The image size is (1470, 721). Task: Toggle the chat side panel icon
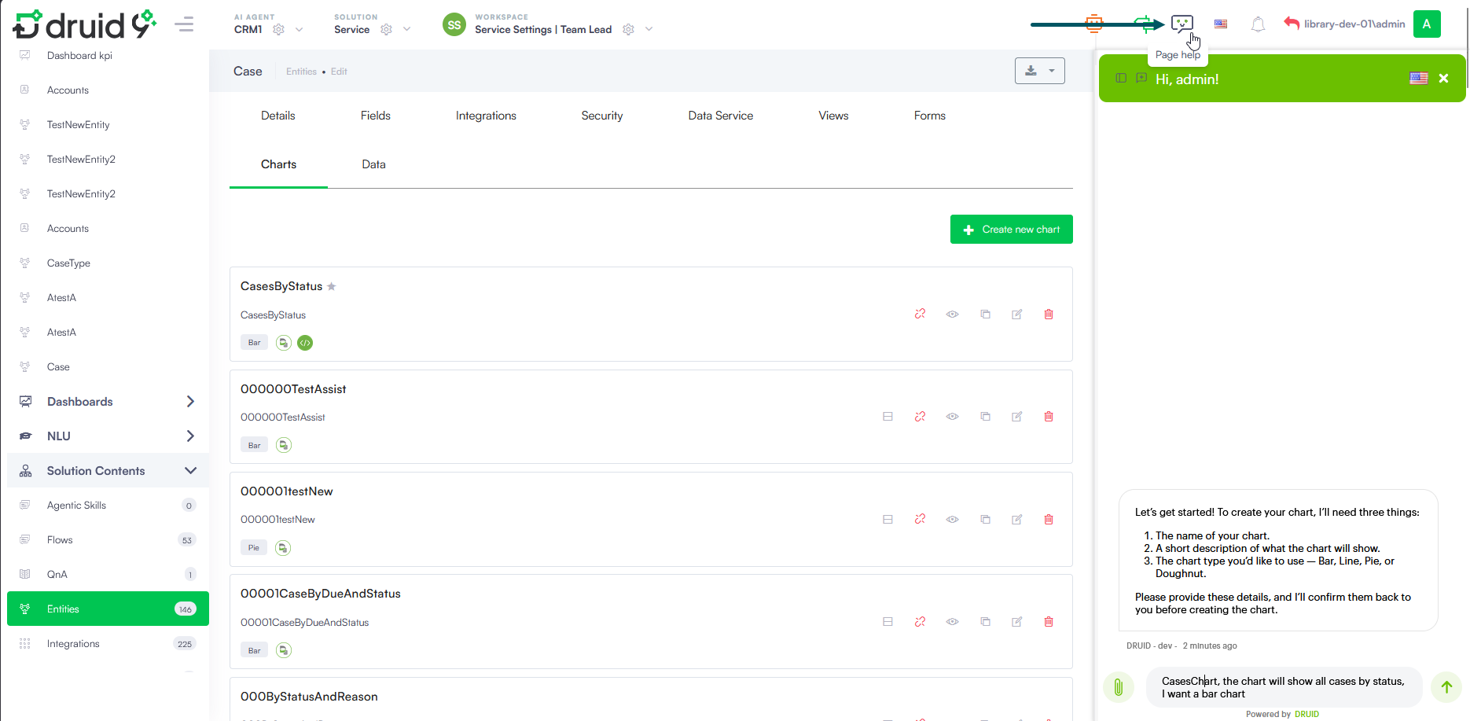point(1121,78)
